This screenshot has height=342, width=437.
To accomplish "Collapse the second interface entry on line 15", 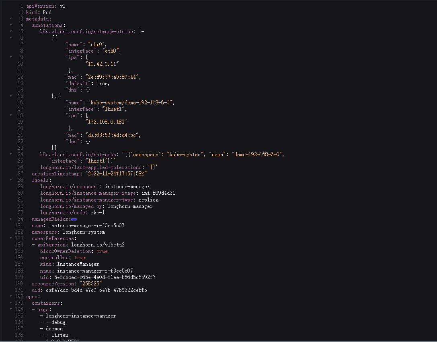I will (x=11, y=96).
